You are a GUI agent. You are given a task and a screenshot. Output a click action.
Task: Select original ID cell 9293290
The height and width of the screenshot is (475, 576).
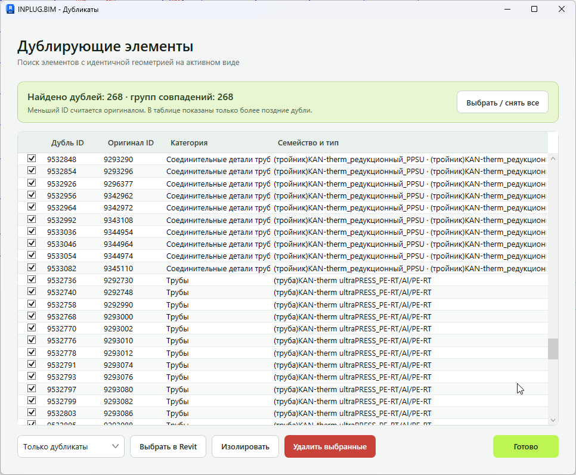pyautogui.click(x=118, y=159)
